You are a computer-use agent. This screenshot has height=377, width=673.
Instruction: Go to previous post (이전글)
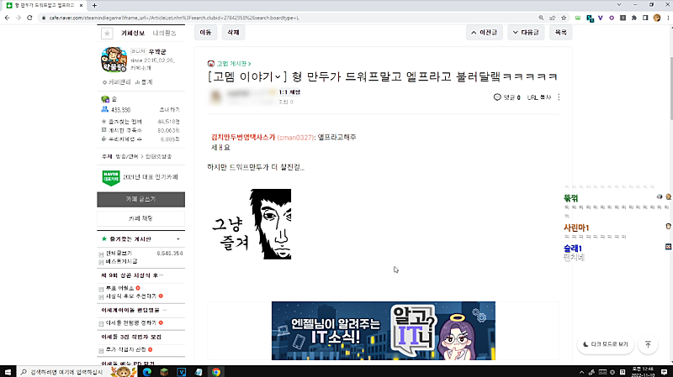click(488, 33)
